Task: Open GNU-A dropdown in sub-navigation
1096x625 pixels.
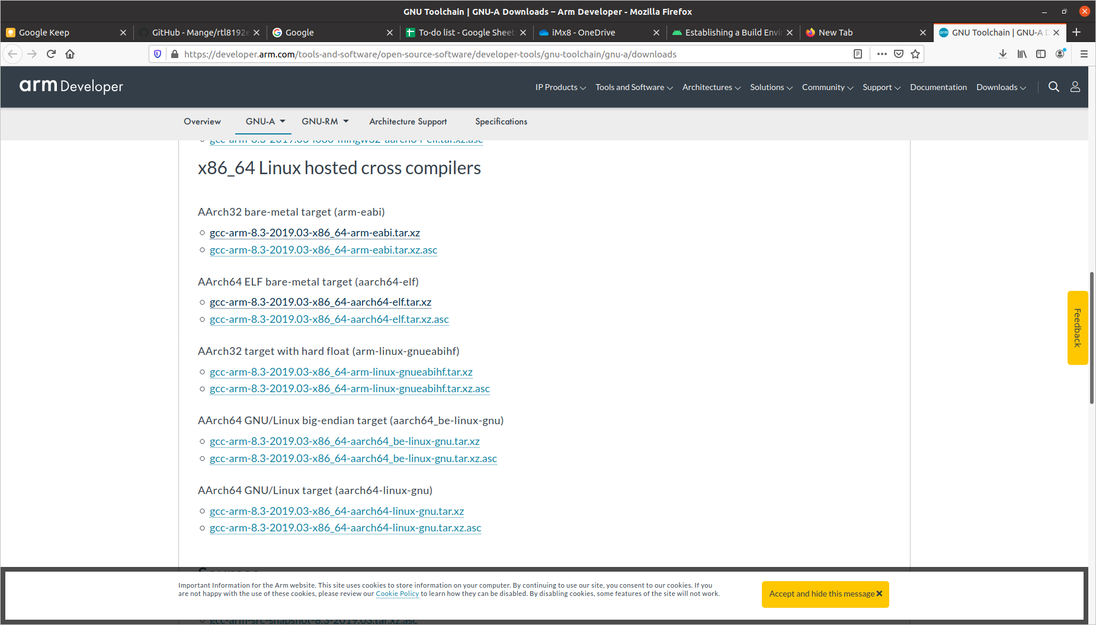Action: (x=265, y=121)
